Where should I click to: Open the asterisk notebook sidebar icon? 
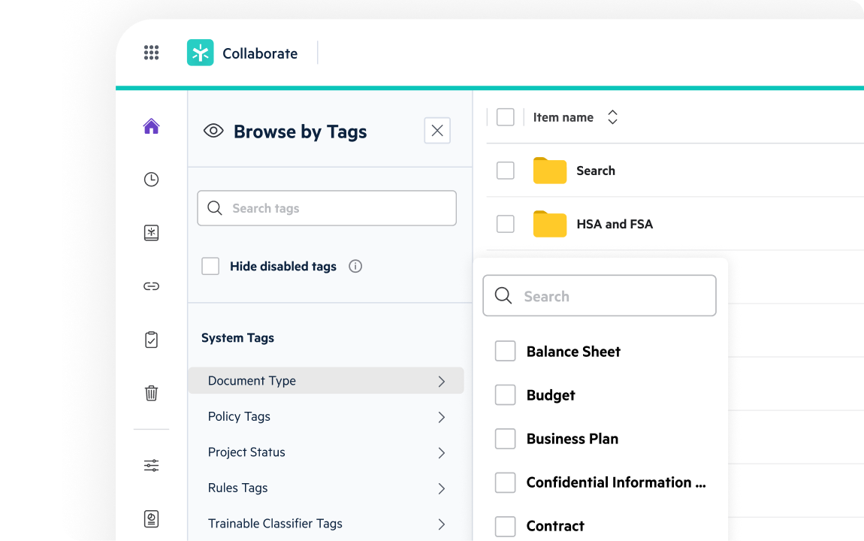coord(152,232)
